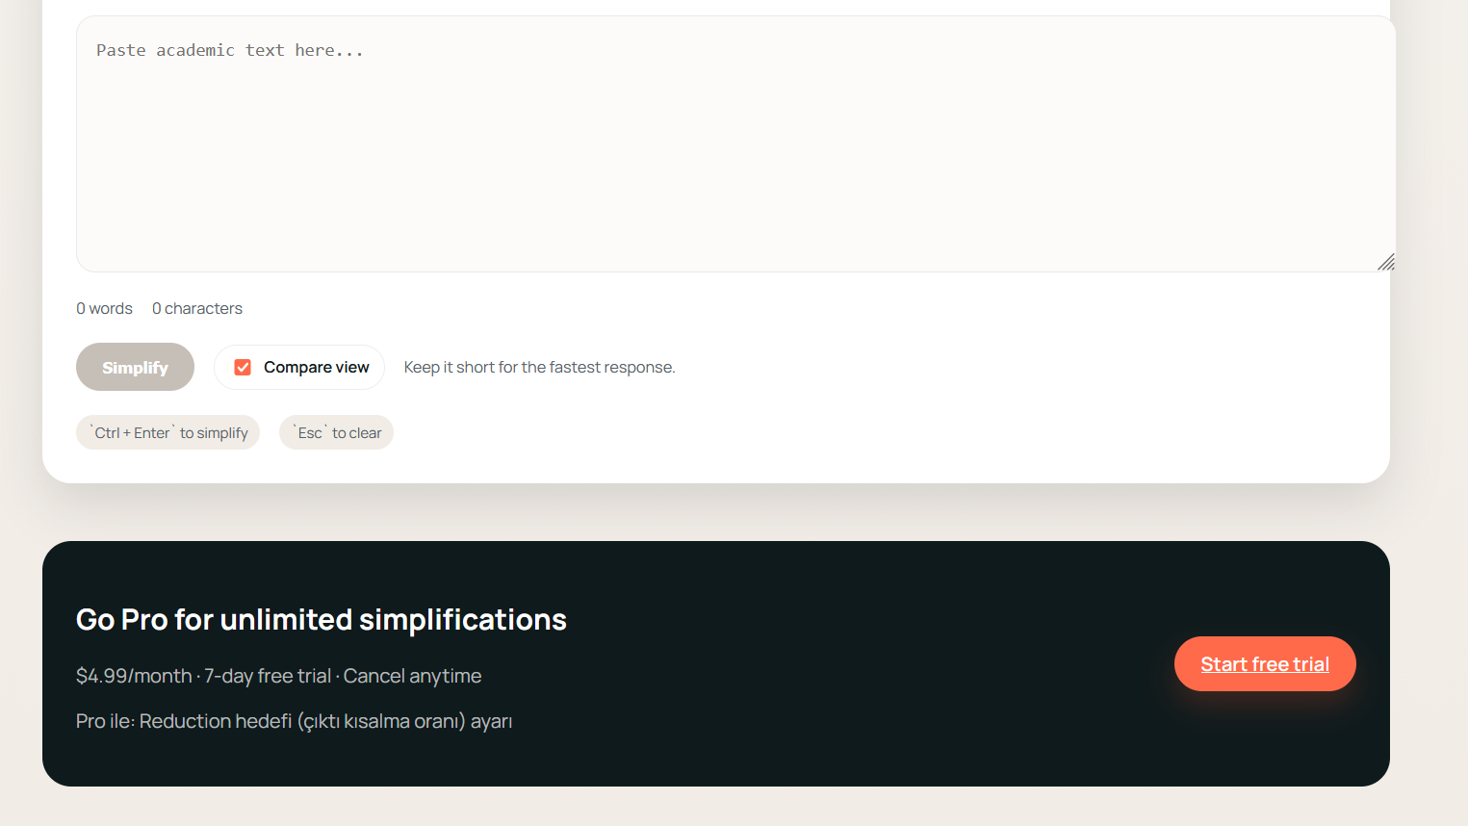Select the '0 words' counter
This screenshot has height=826, width=1468.
pos(104,308)
